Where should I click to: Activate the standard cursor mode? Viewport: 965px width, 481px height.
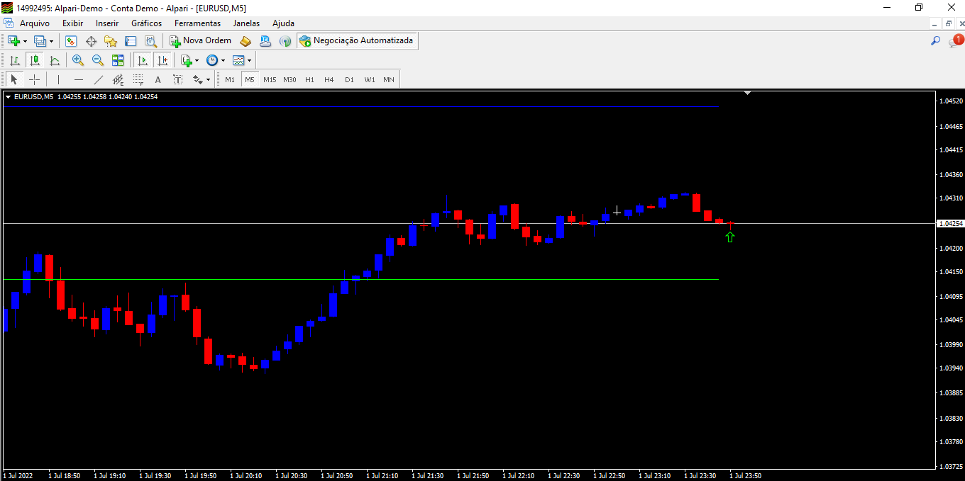point(14,79)
